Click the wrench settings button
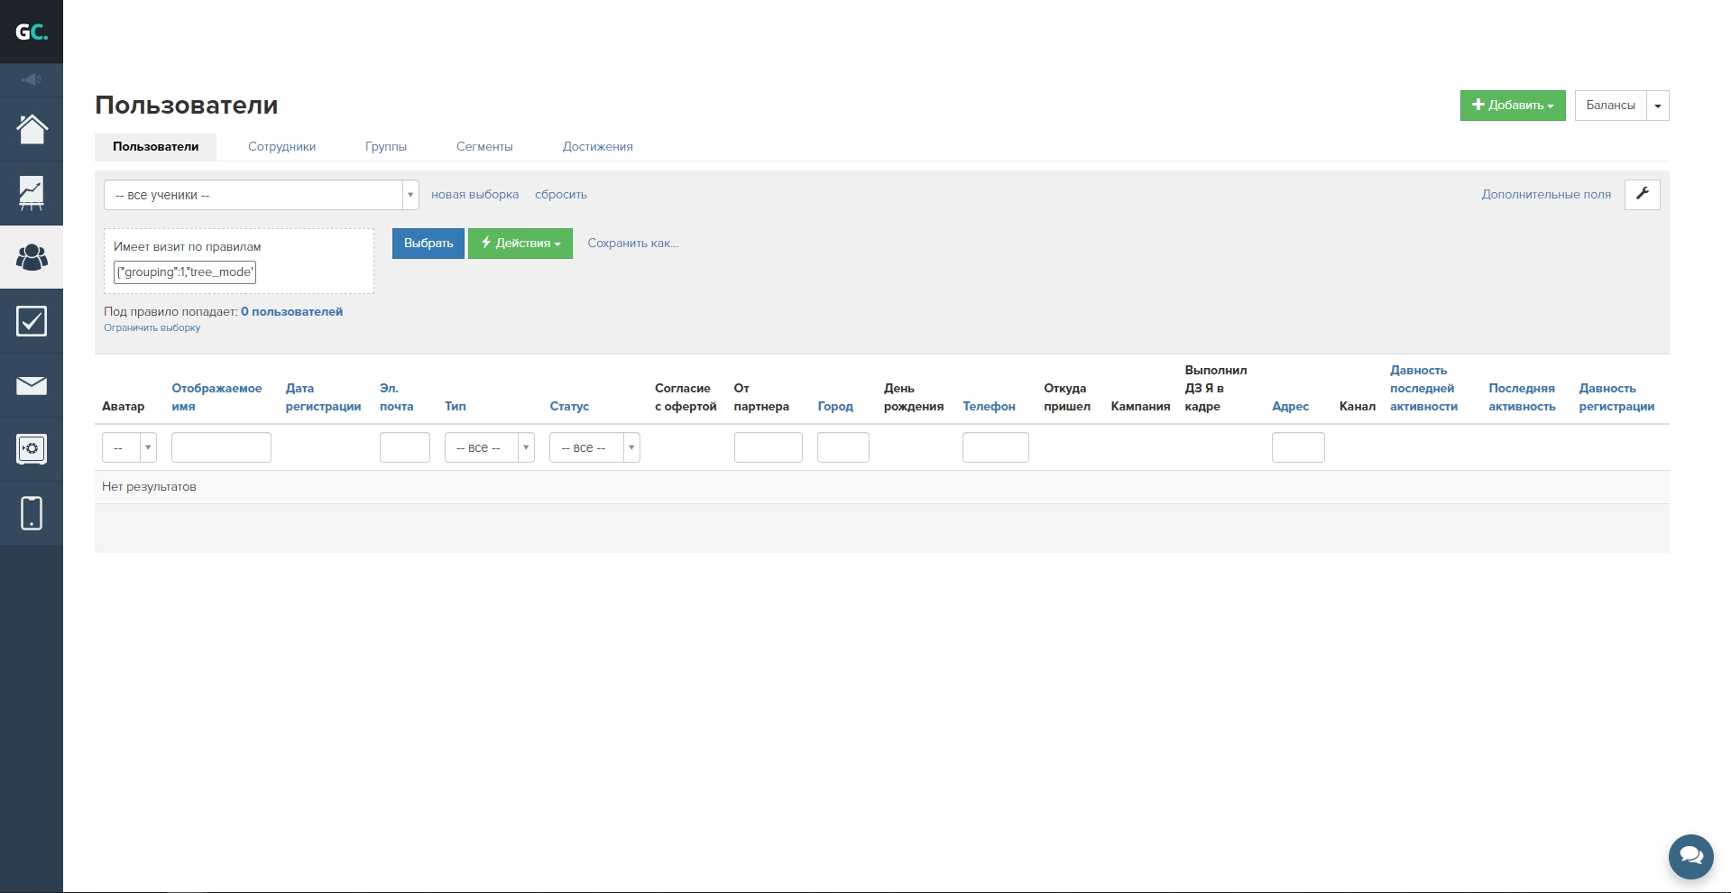Image resolution: width=1731 pixels, height=893 pixels. [1642, 194]
